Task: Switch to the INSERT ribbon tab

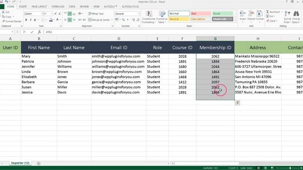Action: 23,7
